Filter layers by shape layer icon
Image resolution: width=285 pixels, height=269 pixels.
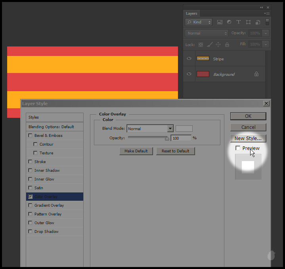pos(248,22)
